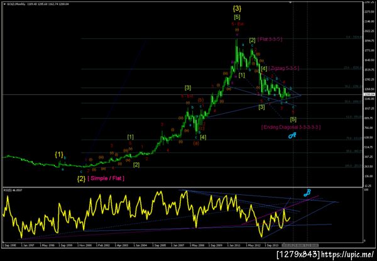Image resolution: width=377 pixels, height=261 pixels.
Task: Click the '[ Ending Diagonal 3-3-3-3-3 ]' label
Action: (291, 127)
